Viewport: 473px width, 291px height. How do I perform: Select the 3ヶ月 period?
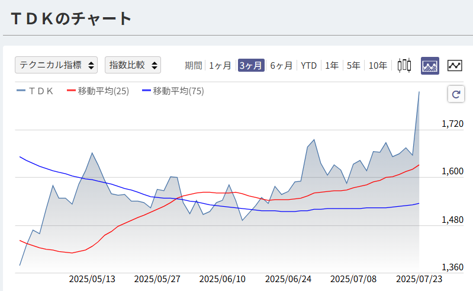point(251,65)
